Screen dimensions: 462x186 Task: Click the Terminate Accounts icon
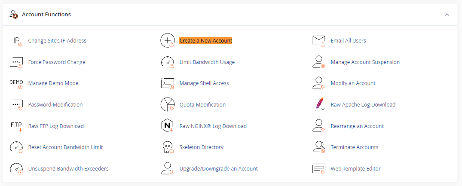[318, 147]
